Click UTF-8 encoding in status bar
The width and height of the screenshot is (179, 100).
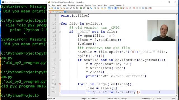159,99
